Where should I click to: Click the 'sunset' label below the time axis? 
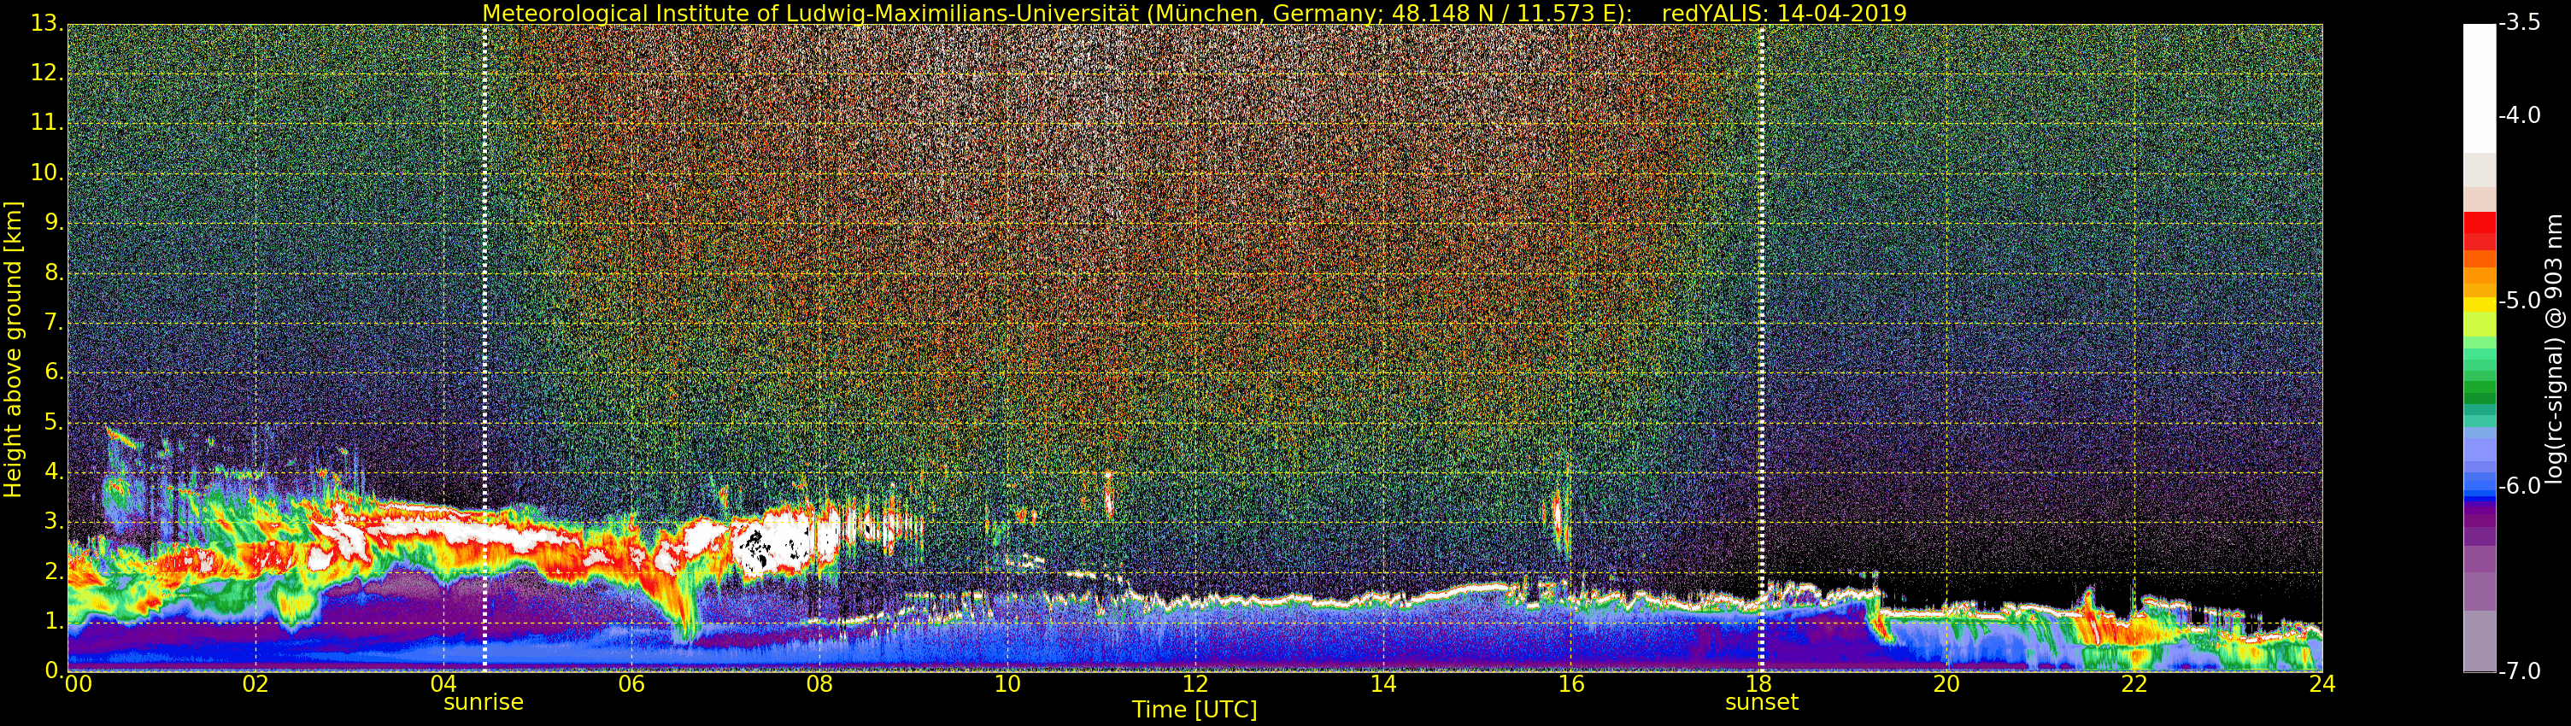point(1762,702)
